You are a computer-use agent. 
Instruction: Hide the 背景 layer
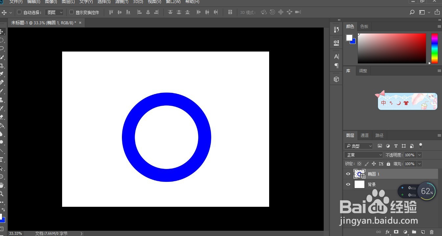click(348, 184)
